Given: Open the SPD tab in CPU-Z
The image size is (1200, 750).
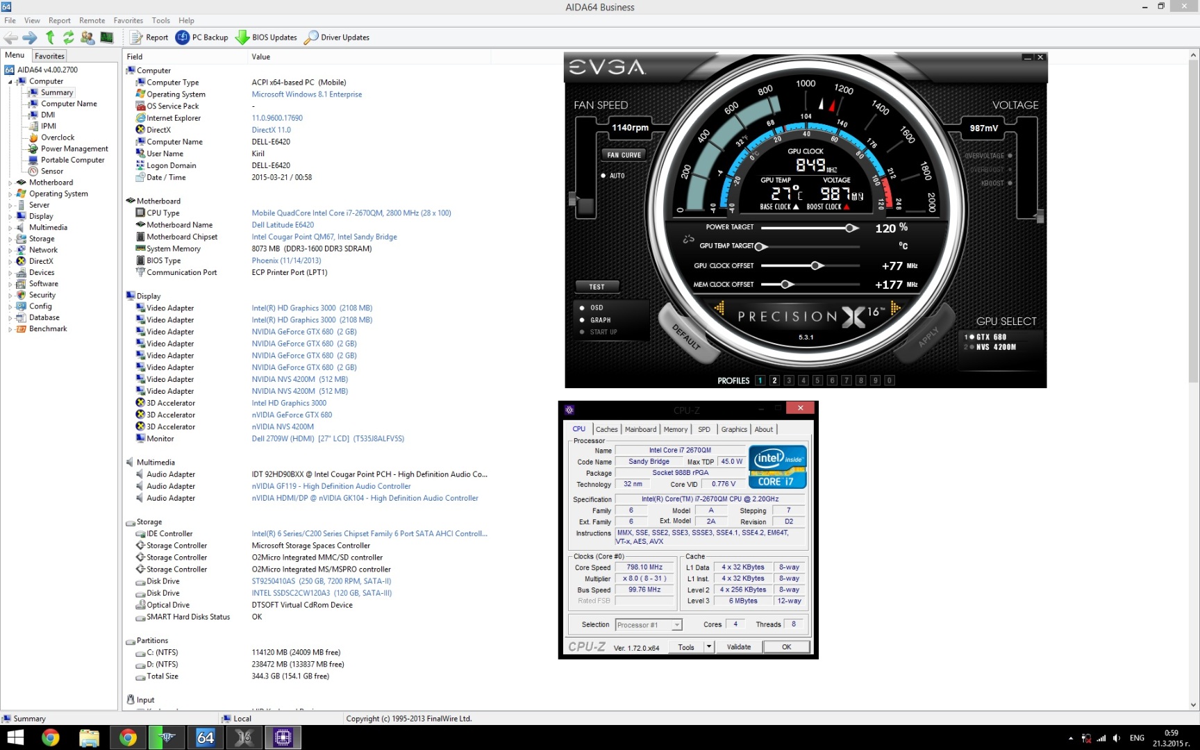Looking at the screenshot, I should [x=704, y=429].
